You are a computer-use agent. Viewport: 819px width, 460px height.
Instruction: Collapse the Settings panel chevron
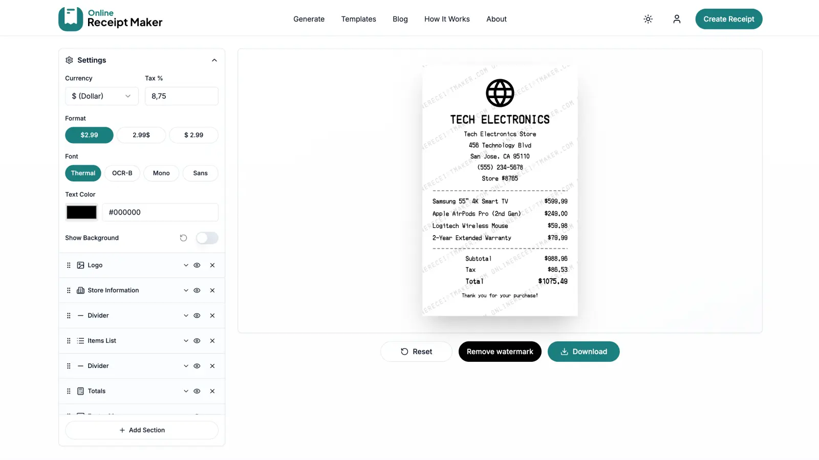click(214, 60)
